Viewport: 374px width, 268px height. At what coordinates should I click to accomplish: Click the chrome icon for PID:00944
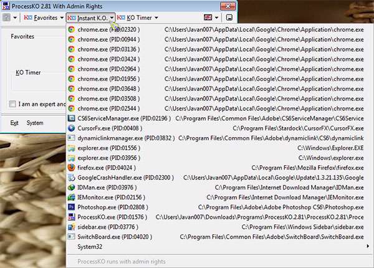tap(71, 39)
